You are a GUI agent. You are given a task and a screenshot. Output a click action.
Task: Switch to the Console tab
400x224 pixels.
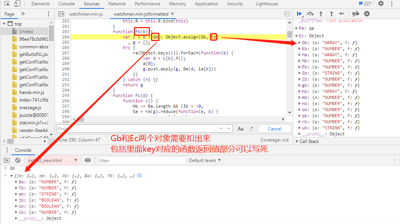(x=67, y=4)
